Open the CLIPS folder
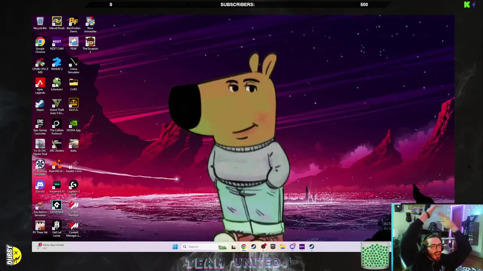 coord(74,84)
